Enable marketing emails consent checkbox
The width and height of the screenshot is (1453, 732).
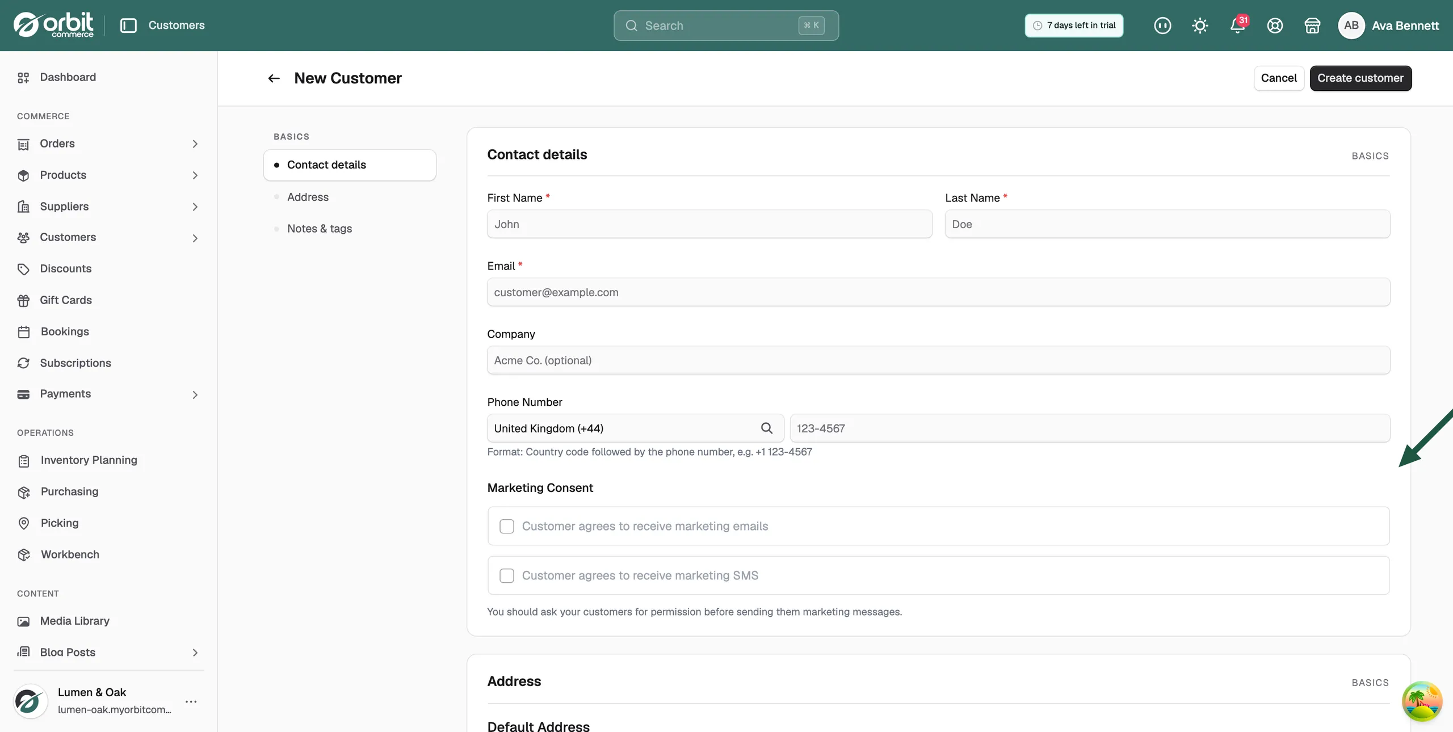[x=507, y=527]
